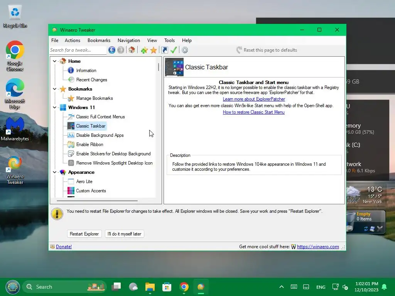
Task: Click the Manage Bookmarks star icon
Action: [x=71, y=98]
